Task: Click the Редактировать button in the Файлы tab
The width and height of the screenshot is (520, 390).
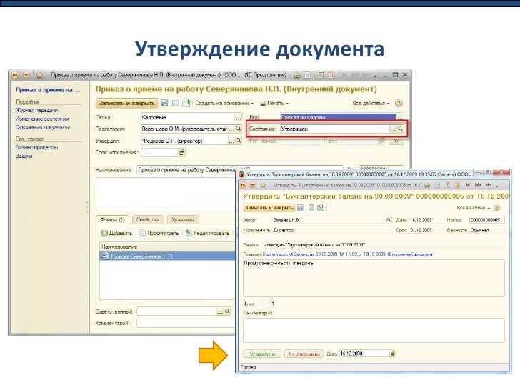Action: 207,233
